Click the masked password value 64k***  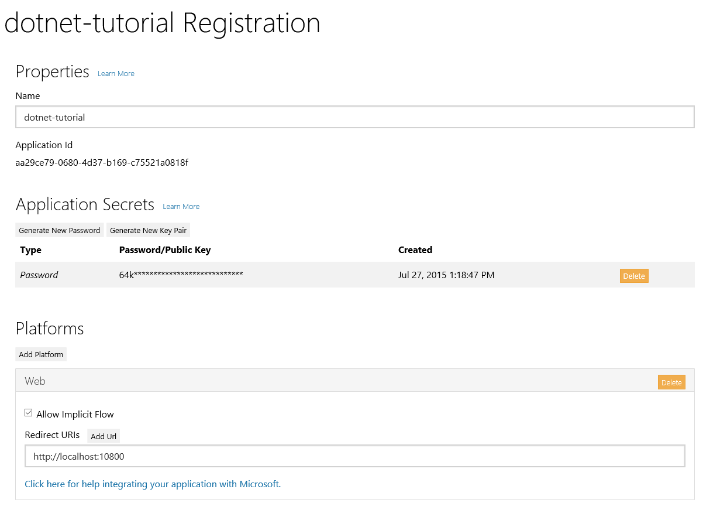tap(181, 275)
